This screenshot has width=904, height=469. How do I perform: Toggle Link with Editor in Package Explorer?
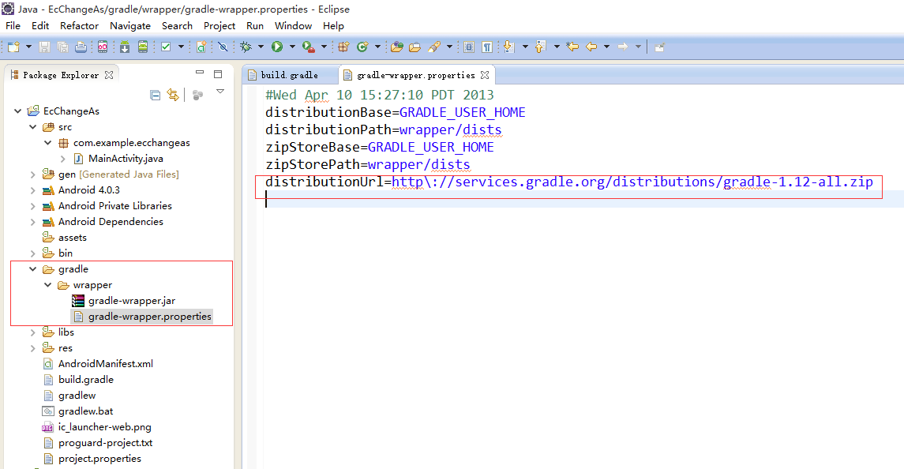tap(173, 95)
